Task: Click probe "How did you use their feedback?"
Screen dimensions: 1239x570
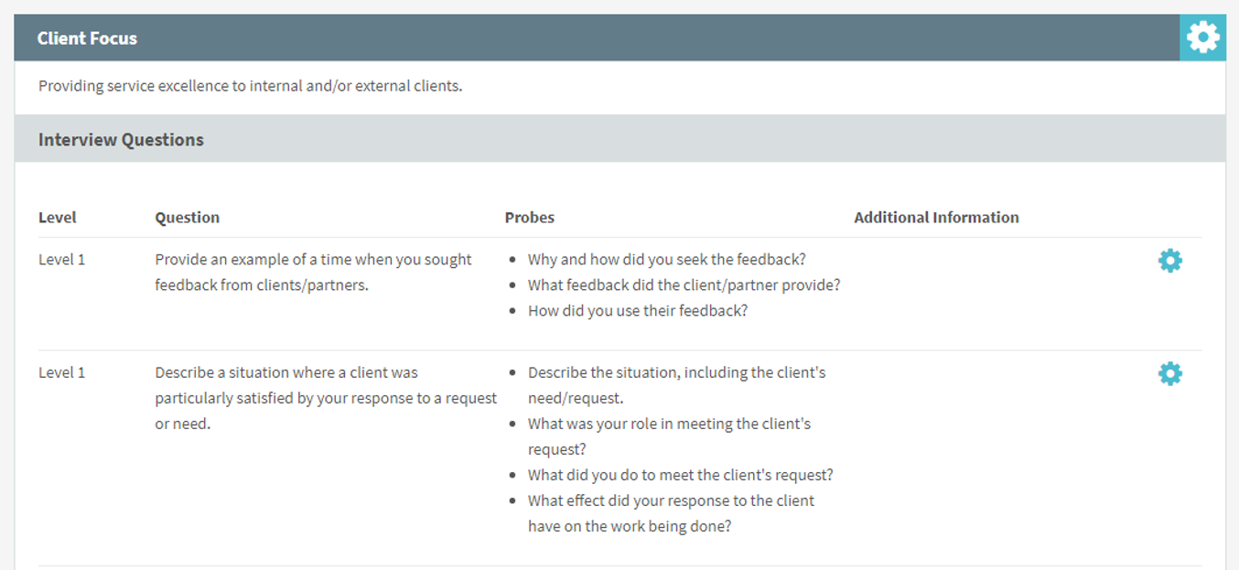Action: (x=637, y=311)
